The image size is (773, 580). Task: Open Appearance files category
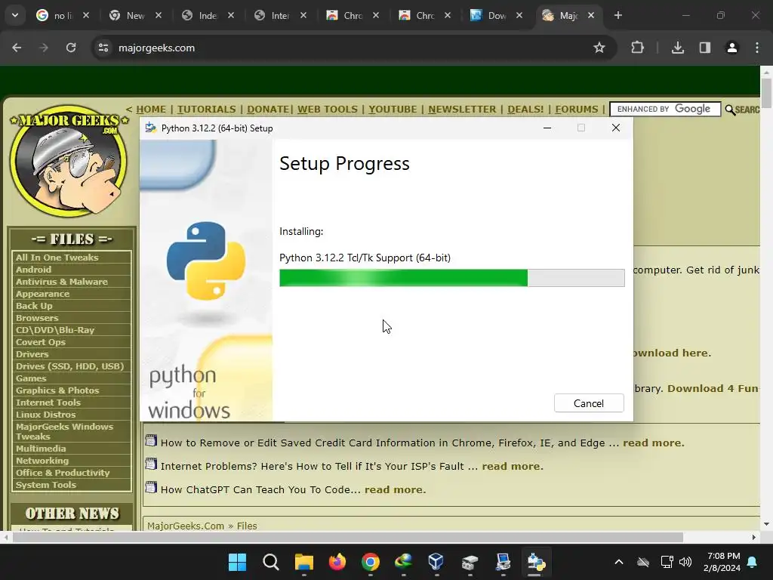[42, 294]
